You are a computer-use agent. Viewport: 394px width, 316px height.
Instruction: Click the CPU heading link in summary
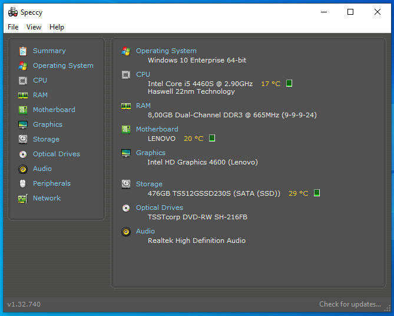pos(143,74)
